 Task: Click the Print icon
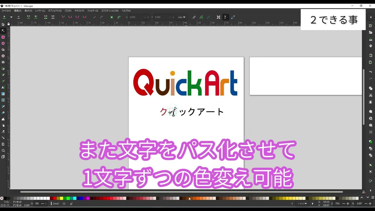[371, 46]
